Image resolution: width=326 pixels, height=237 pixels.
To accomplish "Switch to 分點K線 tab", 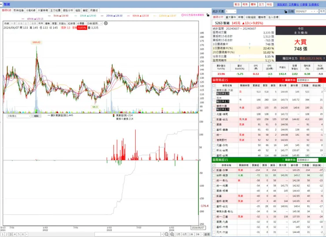I will pyautogui.click(x=31, y=11).
